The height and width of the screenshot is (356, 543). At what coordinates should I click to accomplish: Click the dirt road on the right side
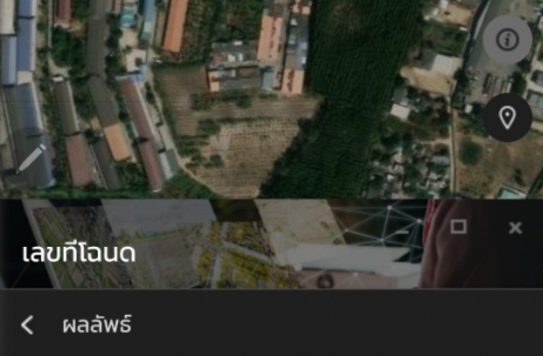(x=453, y=152)
